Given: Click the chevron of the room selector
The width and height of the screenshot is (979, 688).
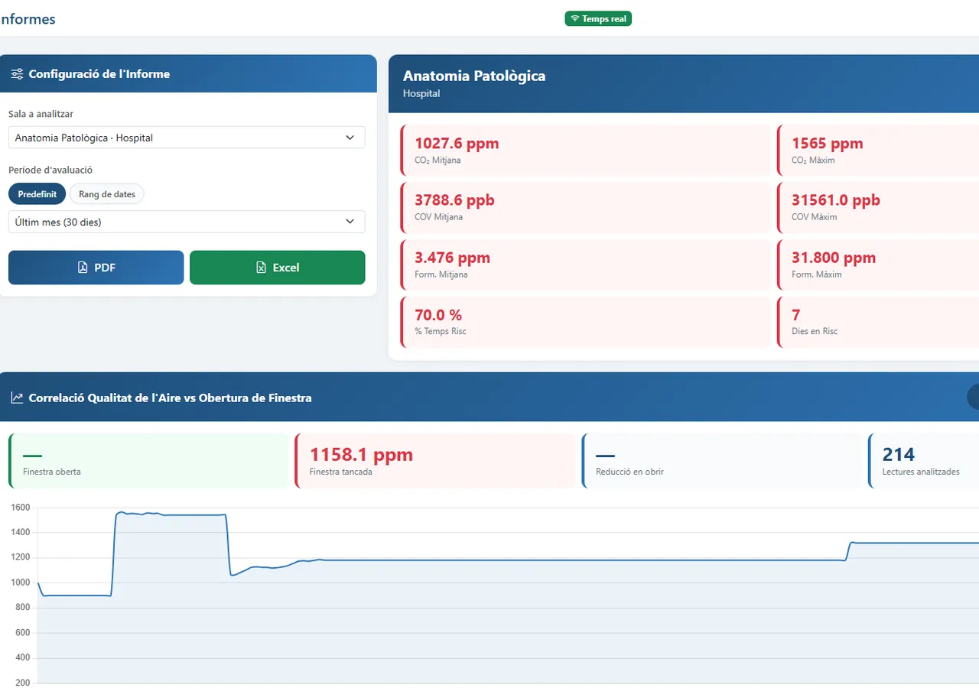Looking at the screenshot, I should click(x=350, y=138).
